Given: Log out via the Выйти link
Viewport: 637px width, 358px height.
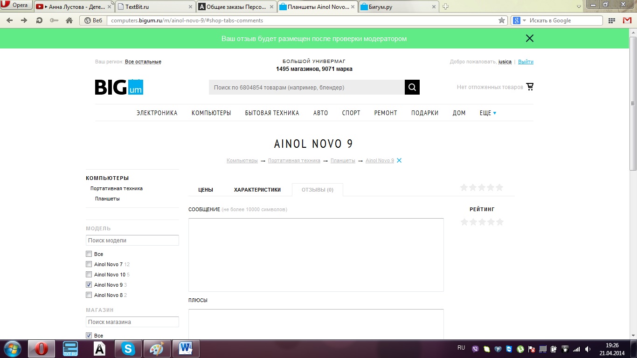Looking at the screenshot, I should 526,62.
